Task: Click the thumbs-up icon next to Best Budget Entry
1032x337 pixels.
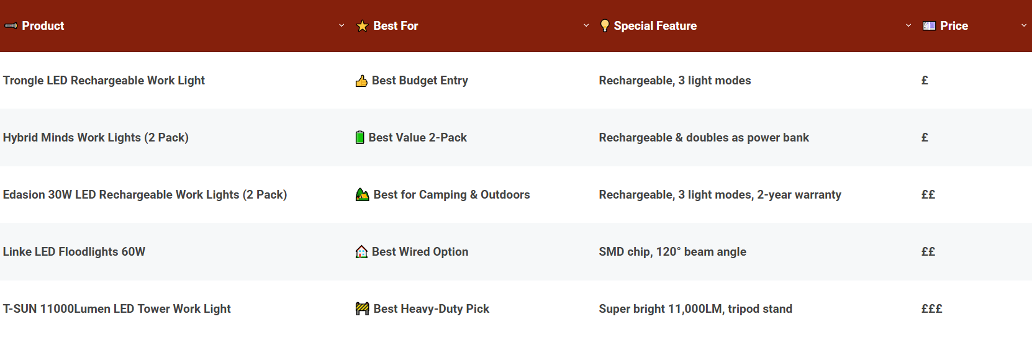Action: coord(361,81)
